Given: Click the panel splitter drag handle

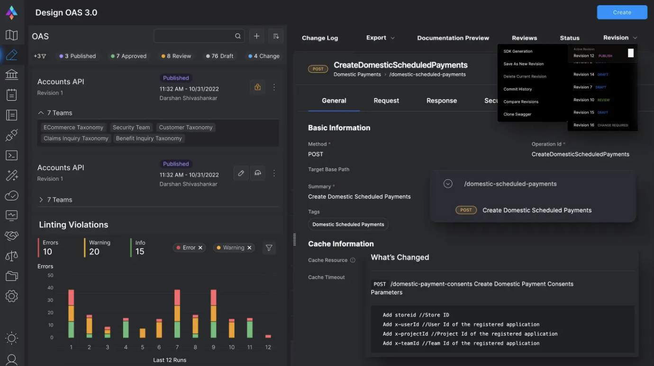Looking at the screenshot, I should point(294,240).
